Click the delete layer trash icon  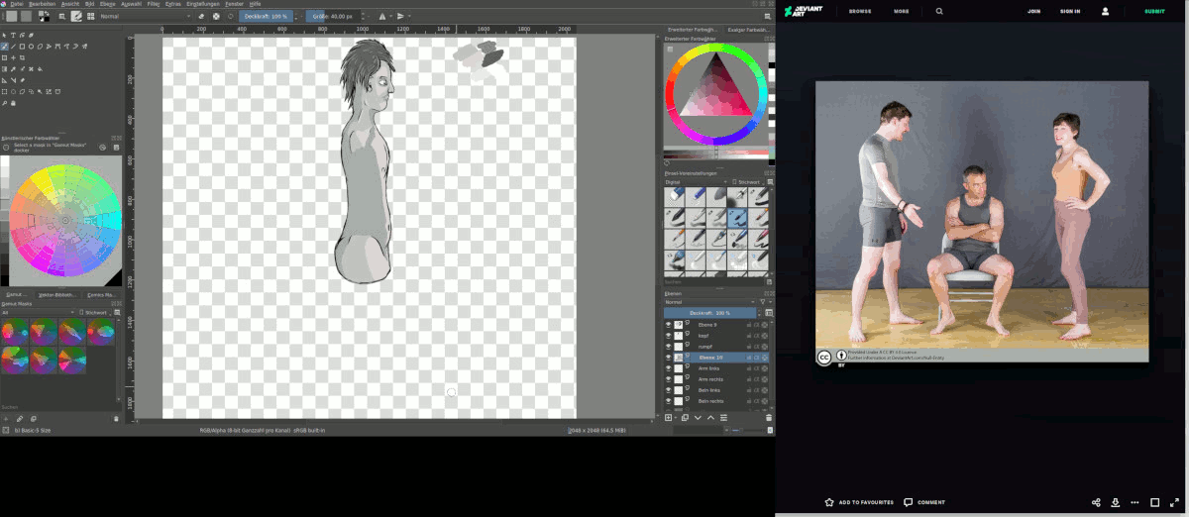pyautogui.click(x=769, y=418)
